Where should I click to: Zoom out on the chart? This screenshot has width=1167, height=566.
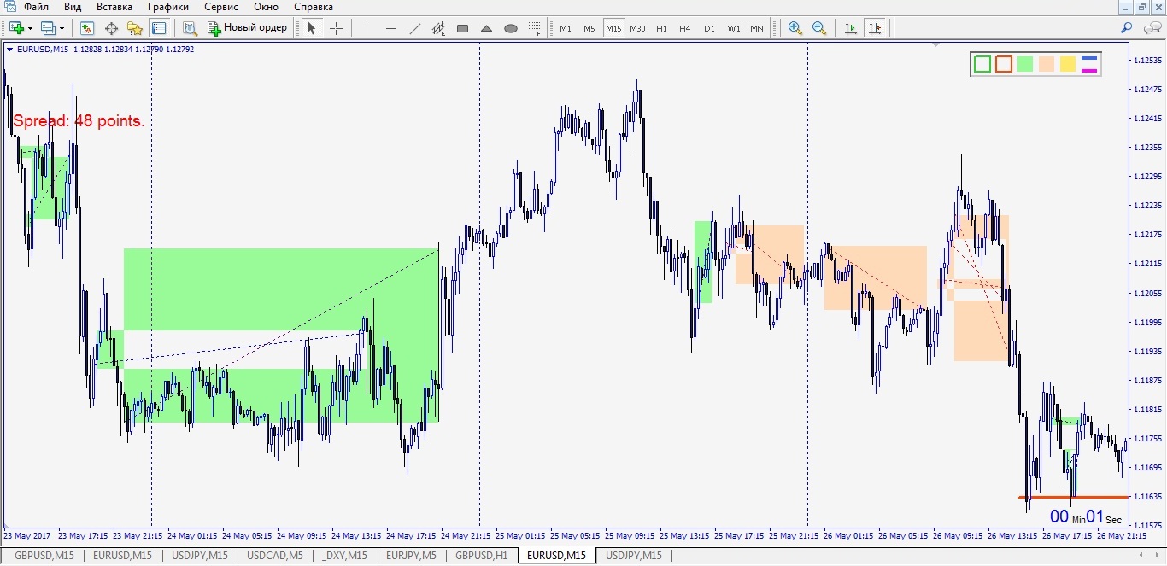point(819,28)
